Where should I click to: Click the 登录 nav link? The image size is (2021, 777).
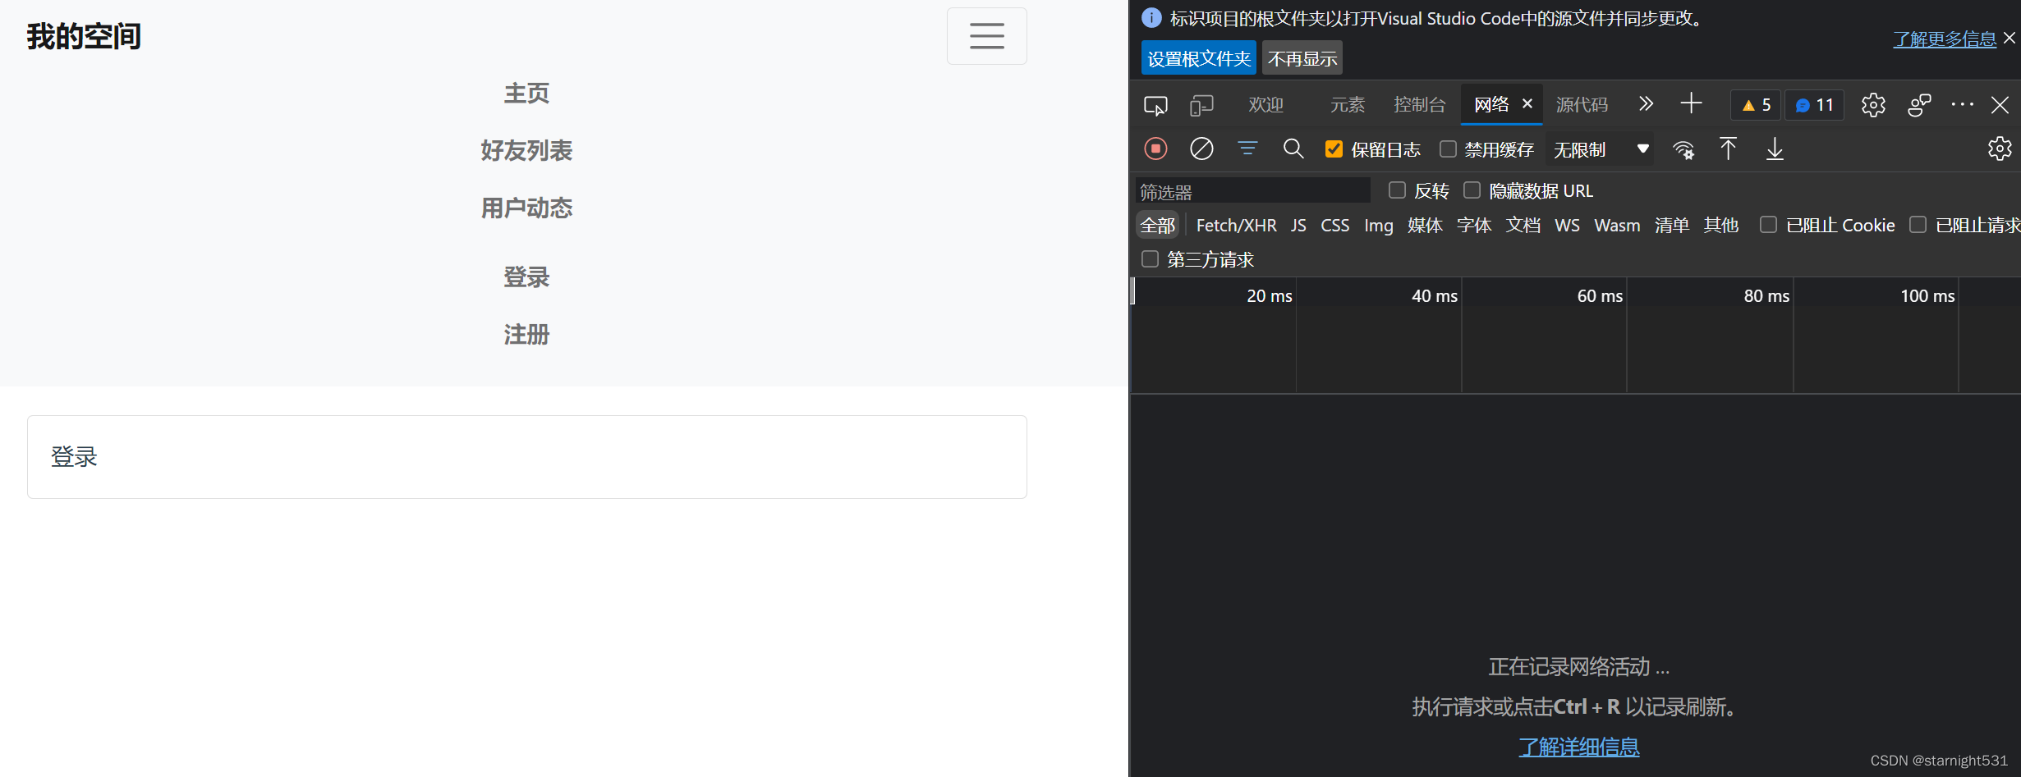526,277
